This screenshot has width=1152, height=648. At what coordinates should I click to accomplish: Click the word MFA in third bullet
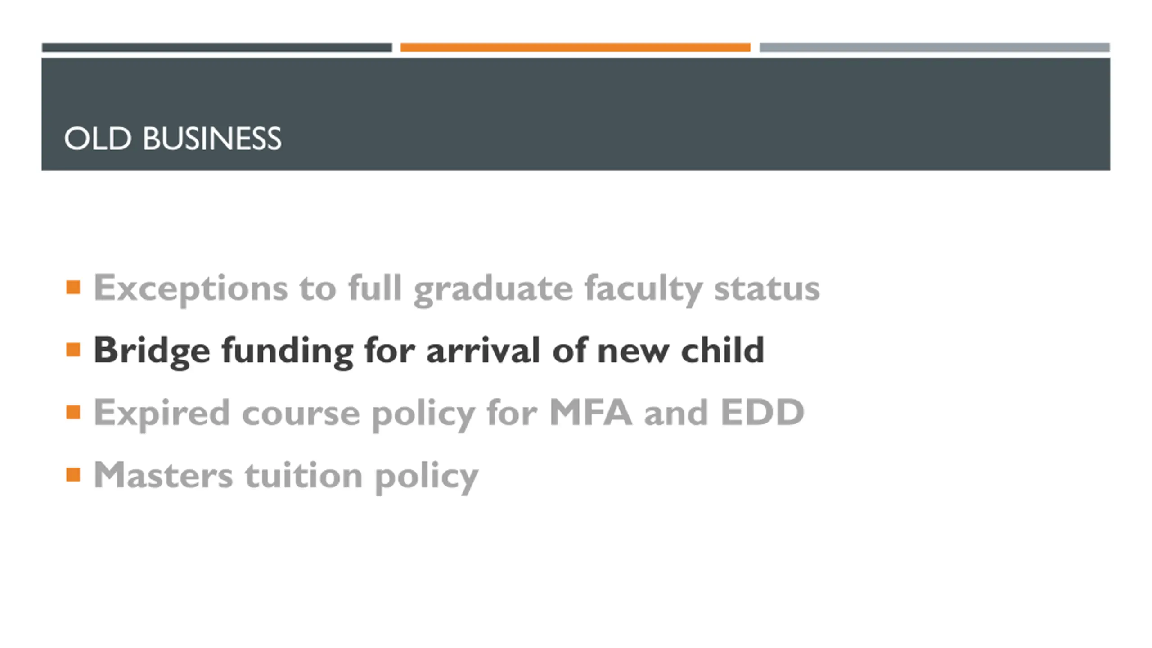590,412
